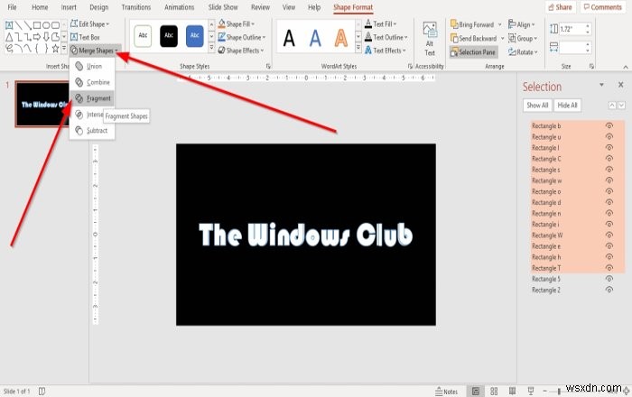
Task: Collapse the ribbon
Action: click(x=626, y=67)
